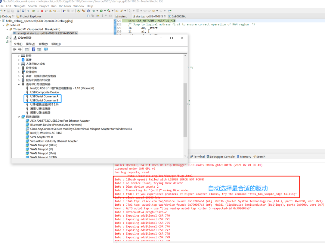Collapse the hello.elf node in Debug tree
The height and width of the screenshot is (243, 325).
[x=4, y=25]
